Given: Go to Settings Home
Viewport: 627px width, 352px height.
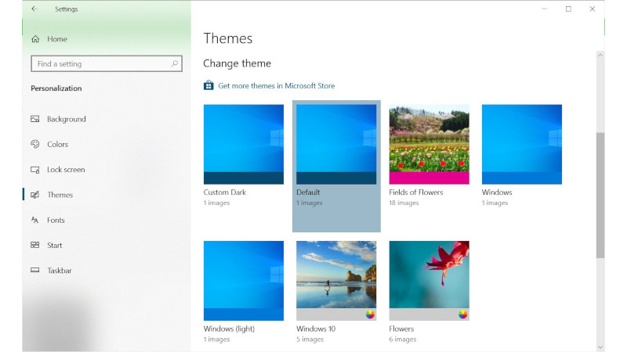Looking at the screenshot, I should (x=57, y=38).
